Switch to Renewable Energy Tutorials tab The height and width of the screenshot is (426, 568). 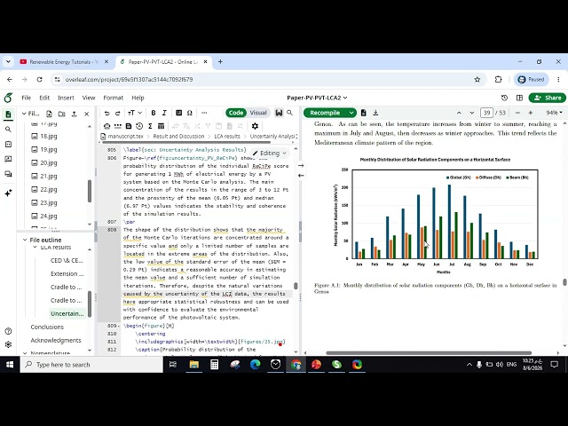click(x=64, y=62)
